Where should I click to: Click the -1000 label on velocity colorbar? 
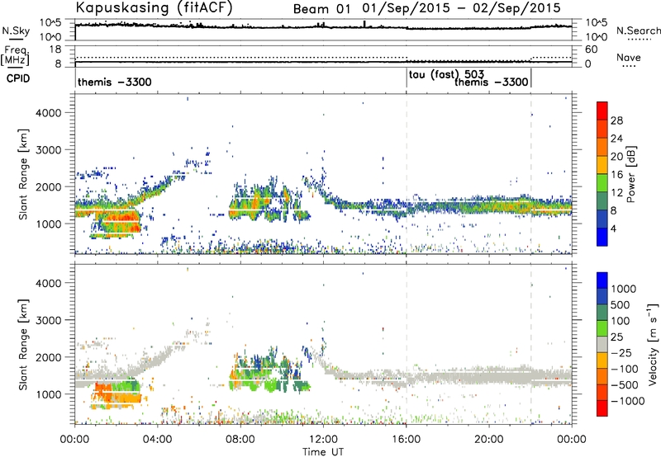(x=628, y=401)
